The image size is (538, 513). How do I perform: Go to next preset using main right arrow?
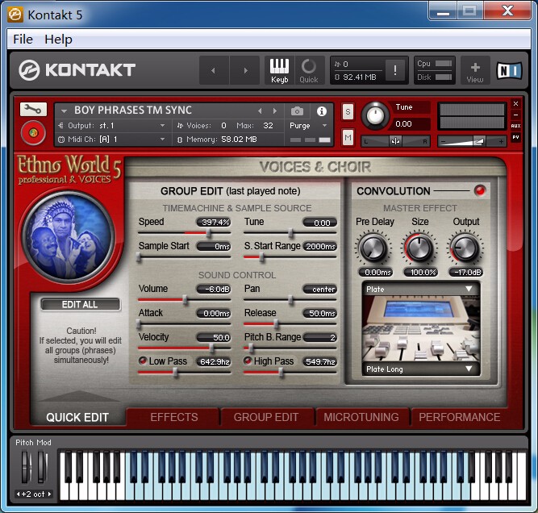[245, 70]
